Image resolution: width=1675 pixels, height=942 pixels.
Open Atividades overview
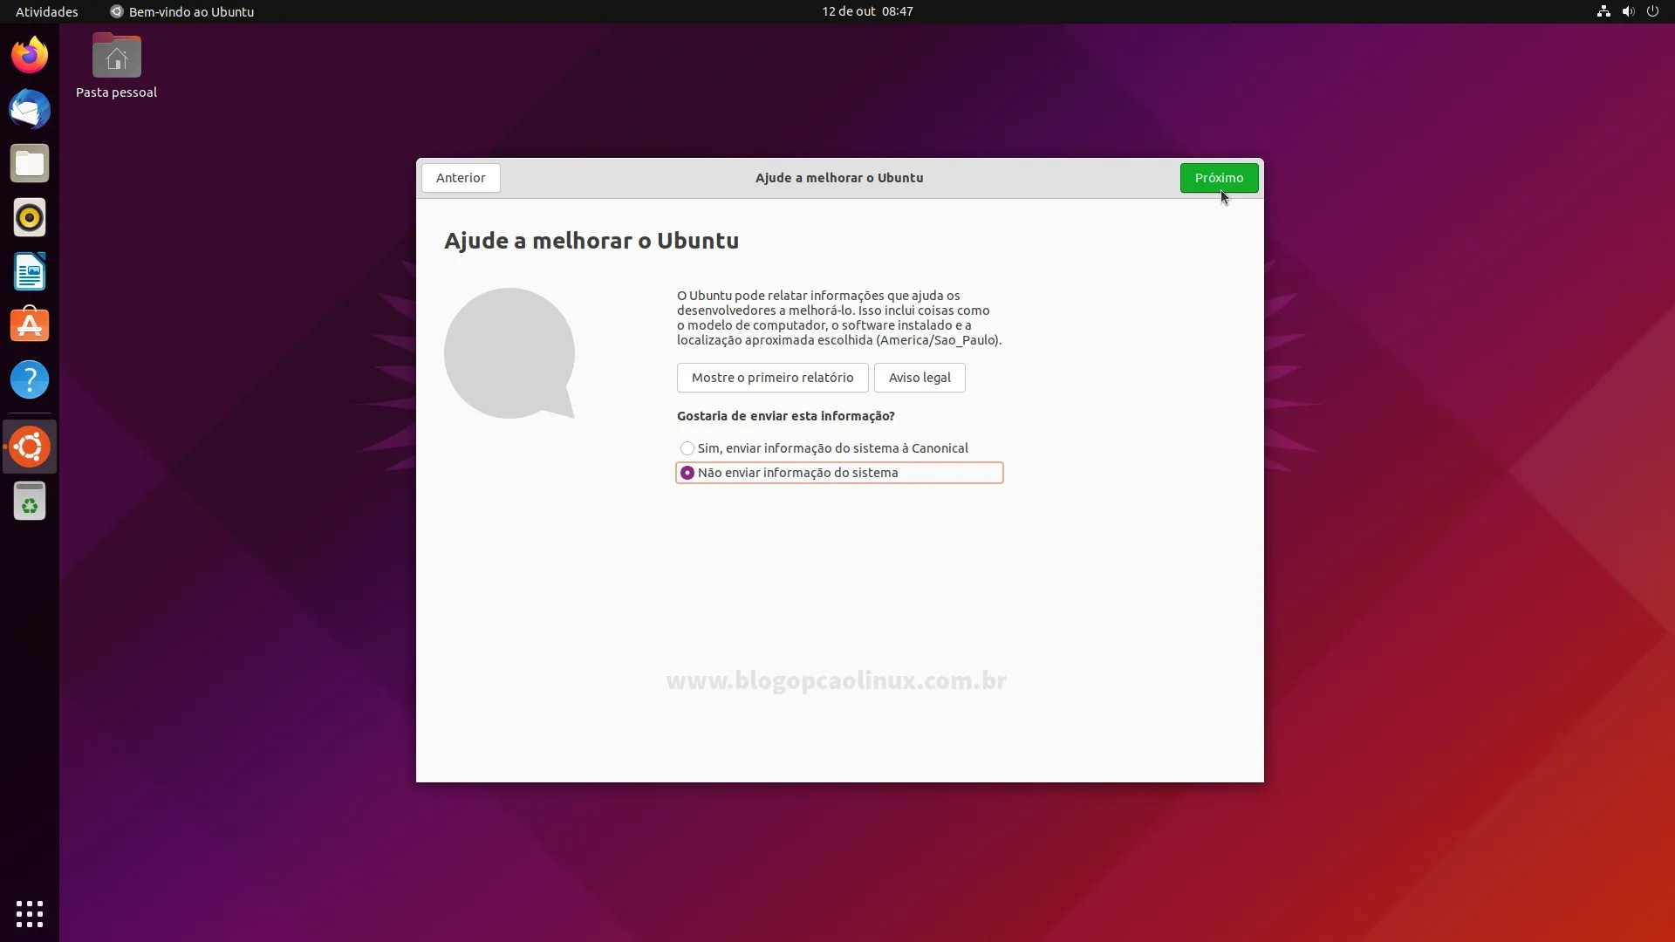(47, 11)
